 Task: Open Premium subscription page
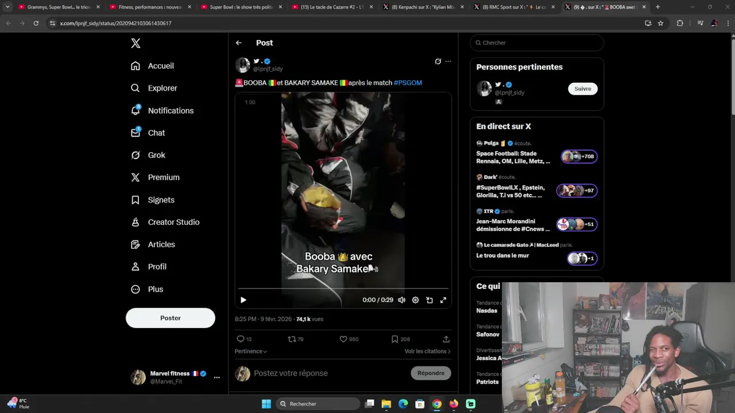tap(155, 178)
